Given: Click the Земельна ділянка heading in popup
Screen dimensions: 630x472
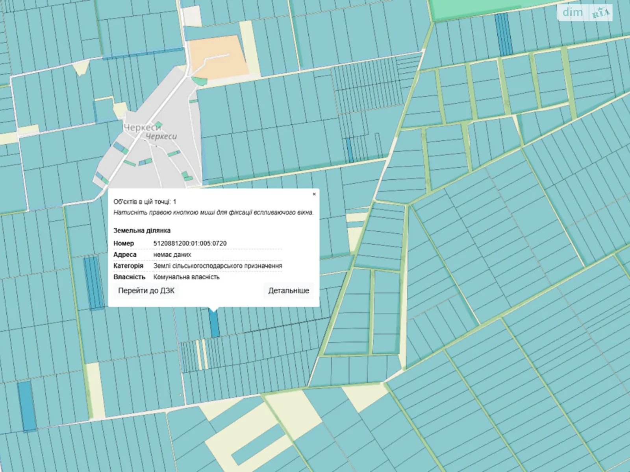Looking at the screenshot, I should pyautogui.click(x=142, y=230).
